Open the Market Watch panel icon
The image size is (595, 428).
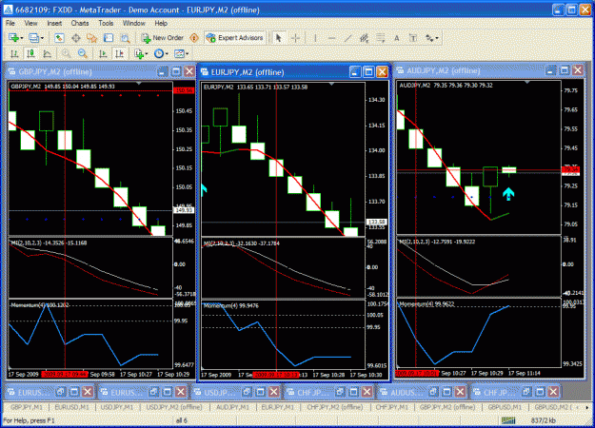[59, 38]
